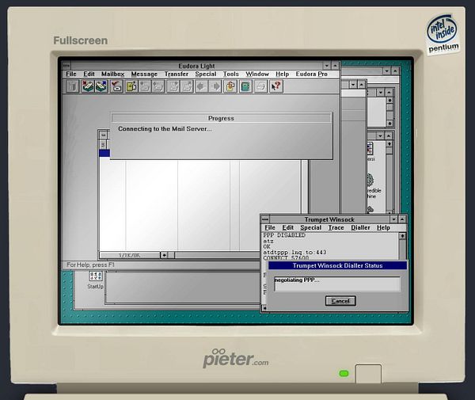Viewport: 475px width, 400px height.
Task: Click the greyed Redirect toolbar icon
Action: [187, 86]
